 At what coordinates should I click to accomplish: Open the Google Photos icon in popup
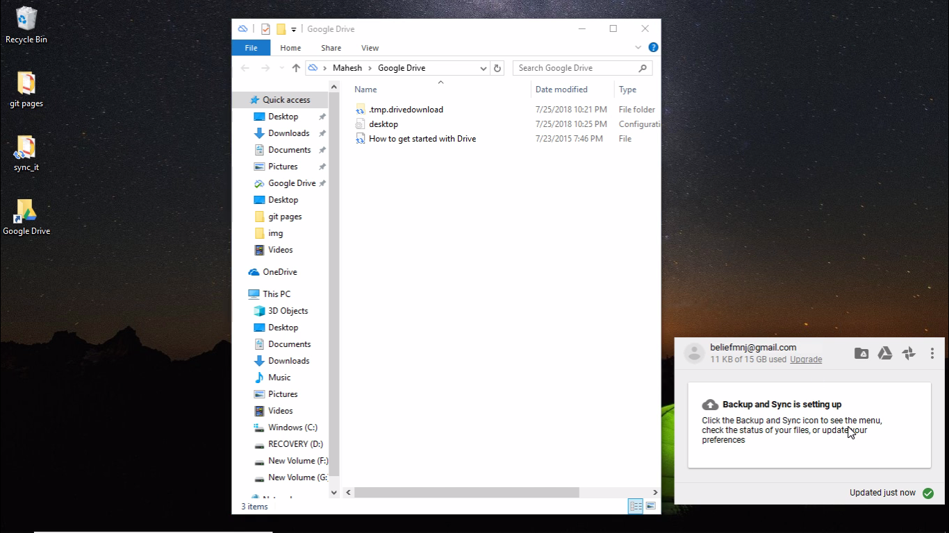tap(909, 353)
